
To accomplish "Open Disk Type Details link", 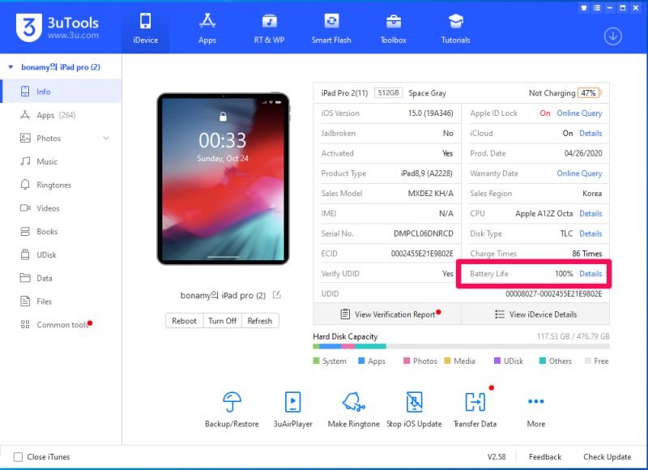I will (x=590, y=233).
